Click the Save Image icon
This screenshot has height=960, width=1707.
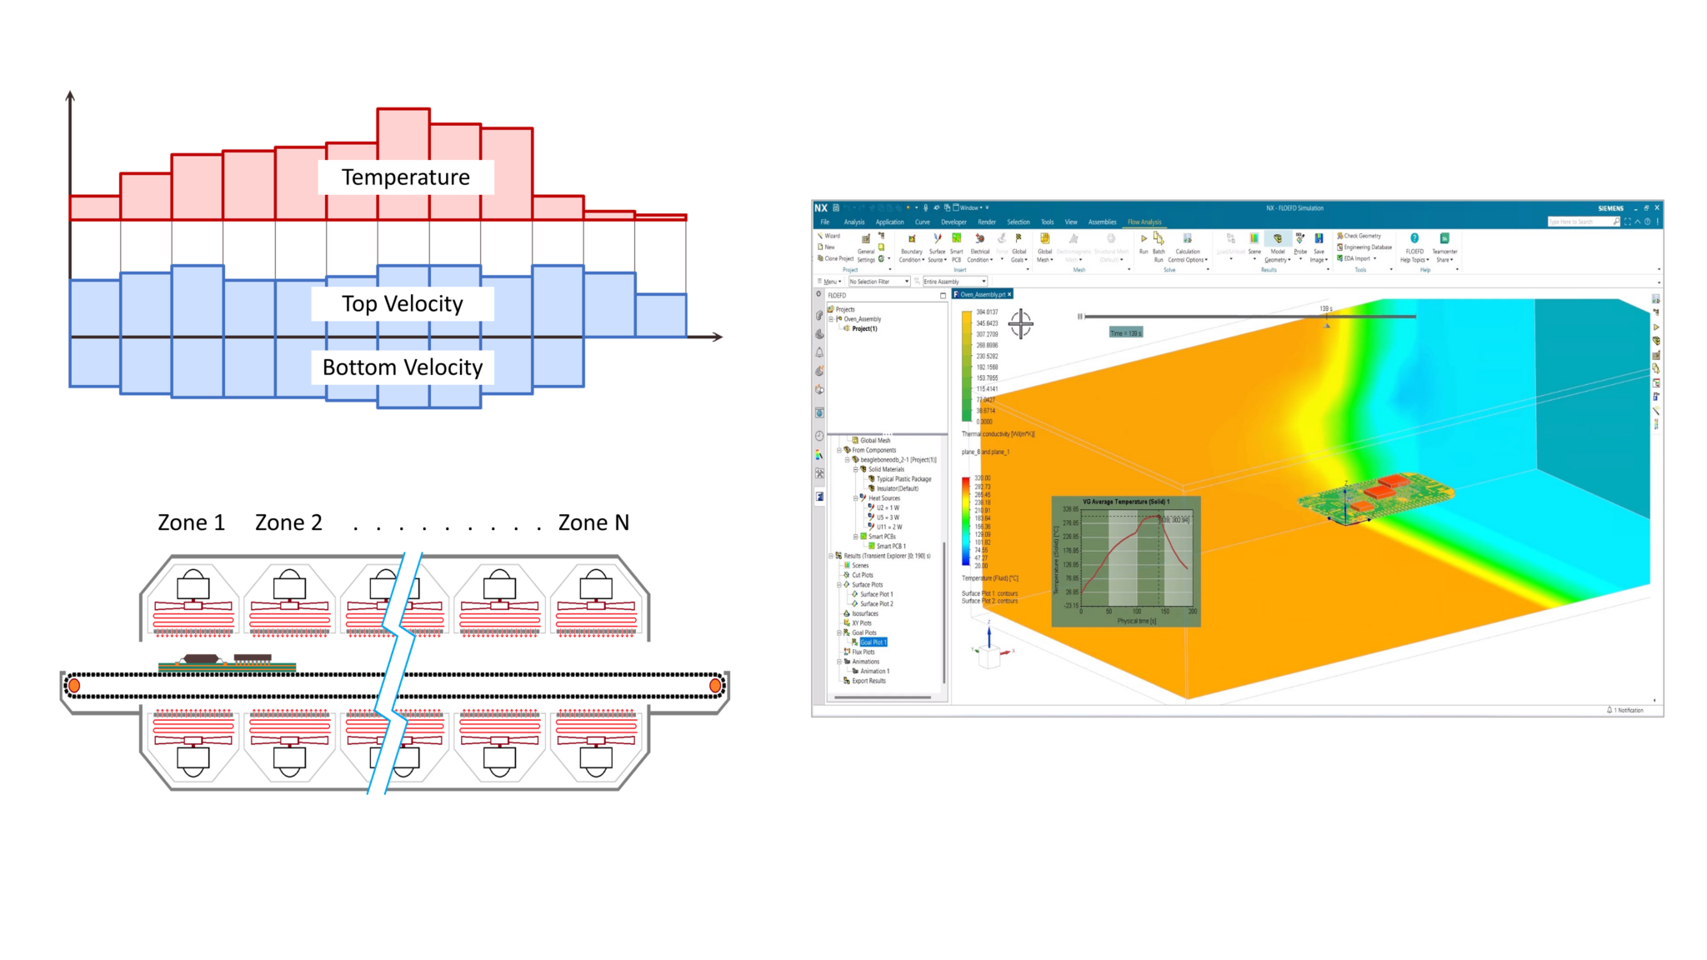click(1319, 237)
